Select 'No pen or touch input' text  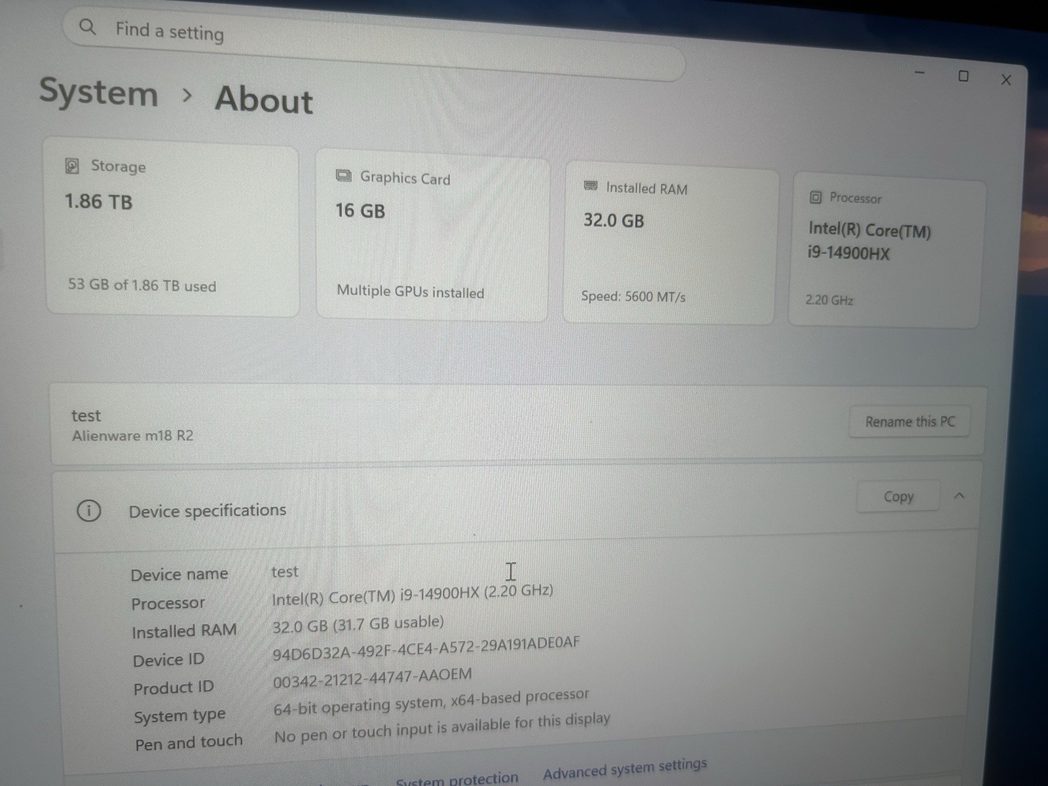442,728
